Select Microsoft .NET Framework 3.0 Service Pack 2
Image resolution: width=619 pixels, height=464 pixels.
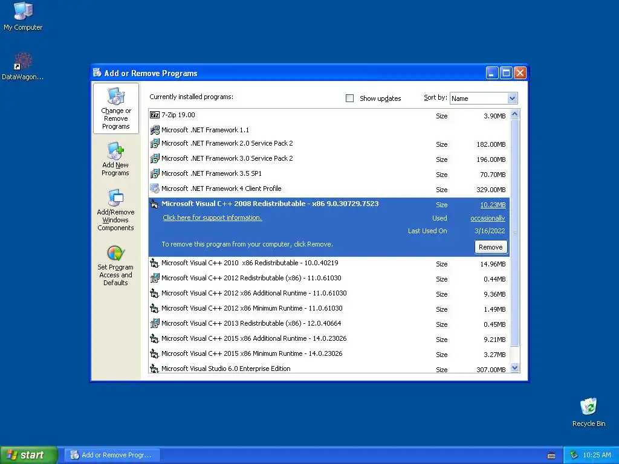pos(329,159)
